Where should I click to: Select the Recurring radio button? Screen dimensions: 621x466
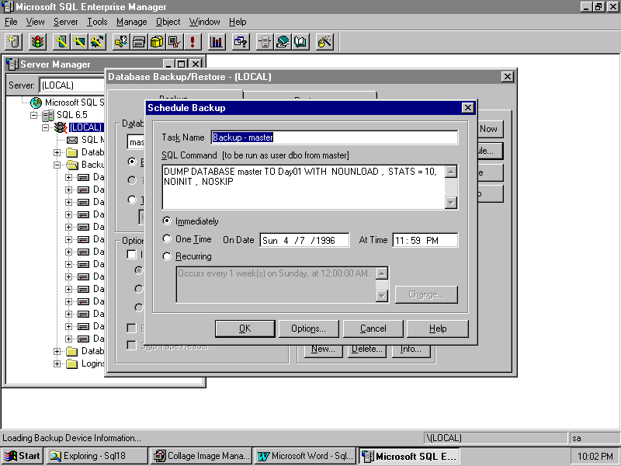167,256
